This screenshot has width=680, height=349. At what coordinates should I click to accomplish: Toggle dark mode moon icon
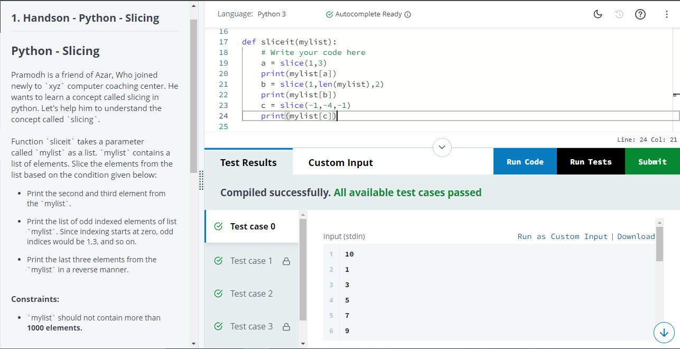(x=598, y=14)
